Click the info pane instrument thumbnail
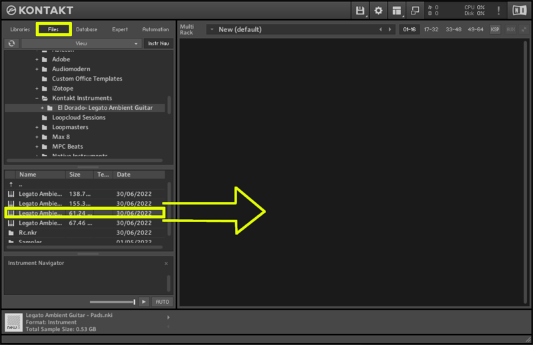 [x=13, y=322]
